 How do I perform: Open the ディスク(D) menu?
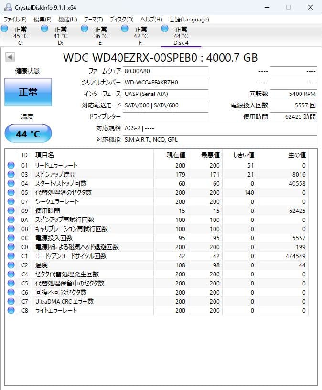coord(122,20)
